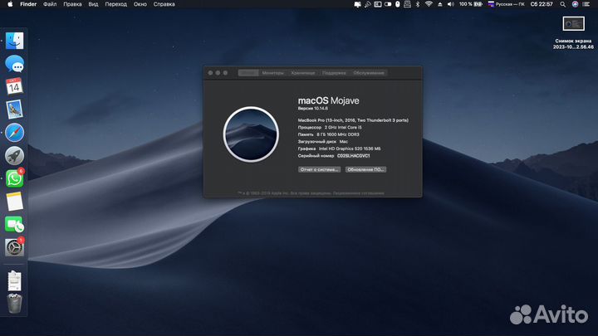The width and height of the screenshot is (598, 336).
Task: Click the Процессор 2 GHz Intel Core i5 line
Action: point(330,127)
